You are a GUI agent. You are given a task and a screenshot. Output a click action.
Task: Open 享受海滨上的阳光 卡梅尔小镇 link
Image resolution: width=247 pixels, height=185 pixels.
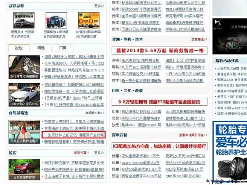tap(74, 128)
